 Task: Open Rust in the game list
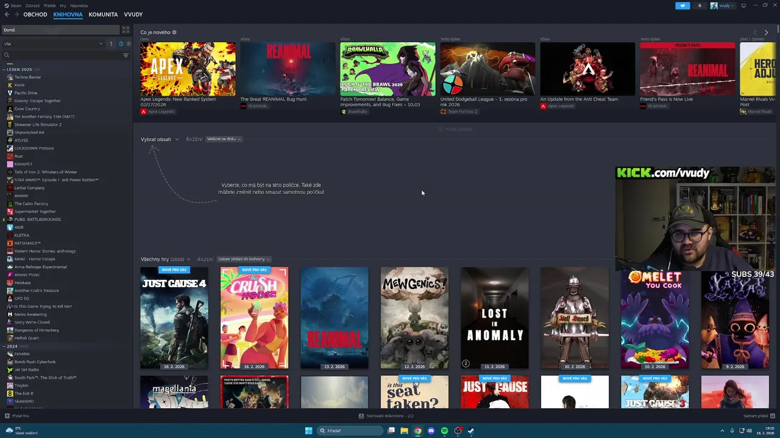(x=19, y=156)
